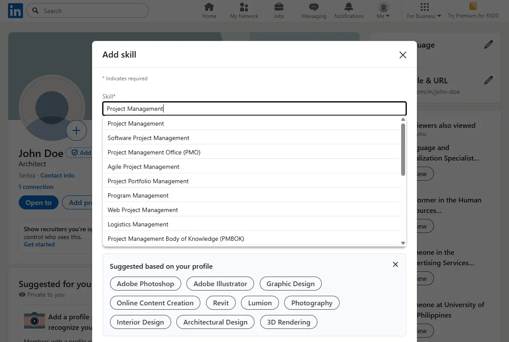Add the Architectural Design suggested skill
The image size is (509, 342).
tap(215, 322)
